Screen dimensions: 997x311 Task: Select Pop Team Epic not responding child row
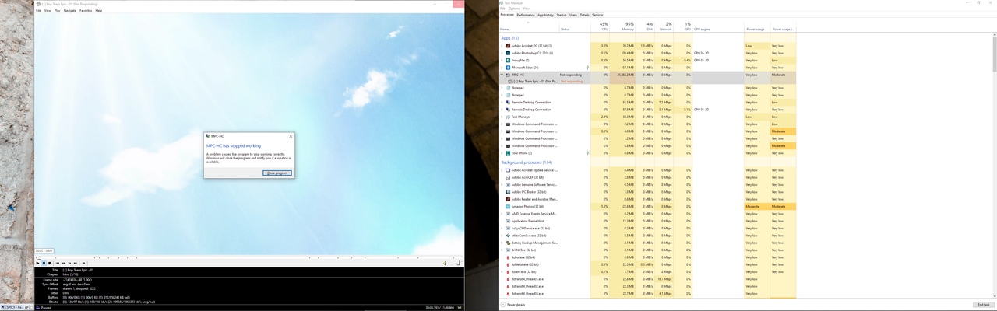pyautogui.click(x=648, y=81)
